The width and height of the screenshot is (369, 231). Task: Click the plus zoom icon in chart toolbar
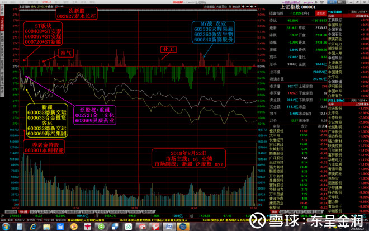243,7
